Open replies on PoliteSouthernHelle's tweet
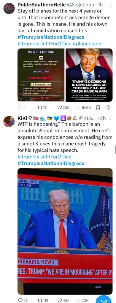This screenshot has width=116, height=303. pos(20,107)
